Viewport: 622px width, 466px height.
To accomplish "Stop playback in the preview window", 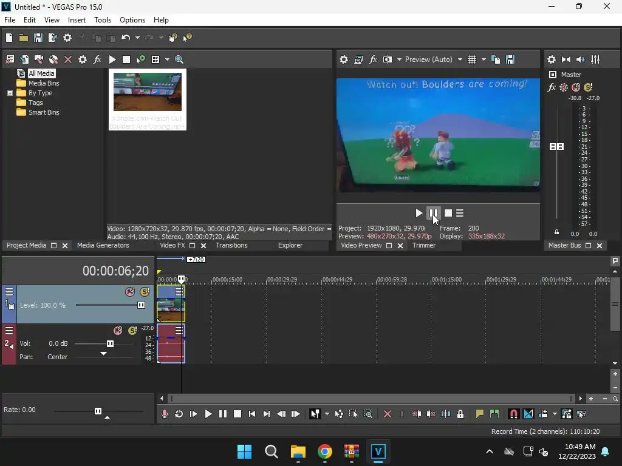I will [448, 213].
